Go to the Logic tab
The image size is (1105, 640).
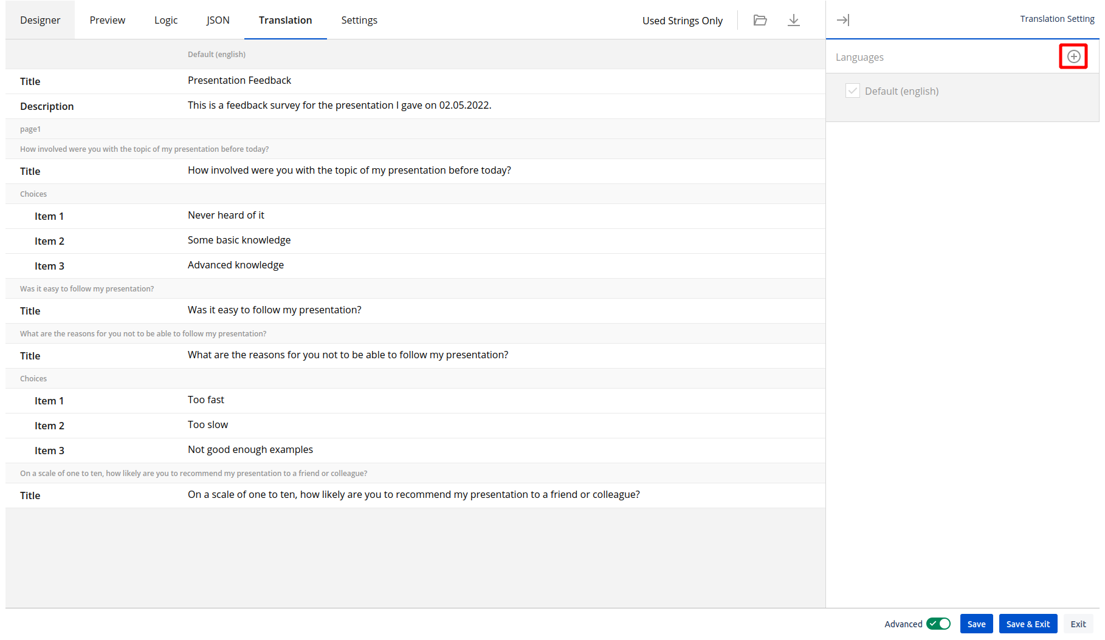point(166,20)
